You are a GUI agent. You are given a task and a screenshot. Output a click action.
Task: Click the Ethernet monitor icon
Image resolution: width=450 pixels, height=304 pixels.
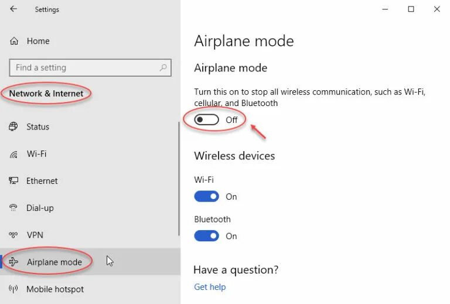coord(13,180)
